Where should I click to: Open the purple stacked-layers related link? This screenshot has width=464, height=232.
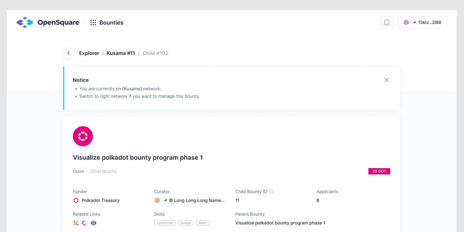pos(93,223)
